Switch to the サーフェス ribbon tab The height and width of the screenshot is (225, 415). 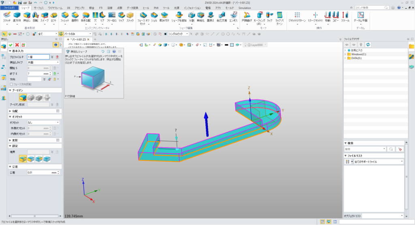39,8
